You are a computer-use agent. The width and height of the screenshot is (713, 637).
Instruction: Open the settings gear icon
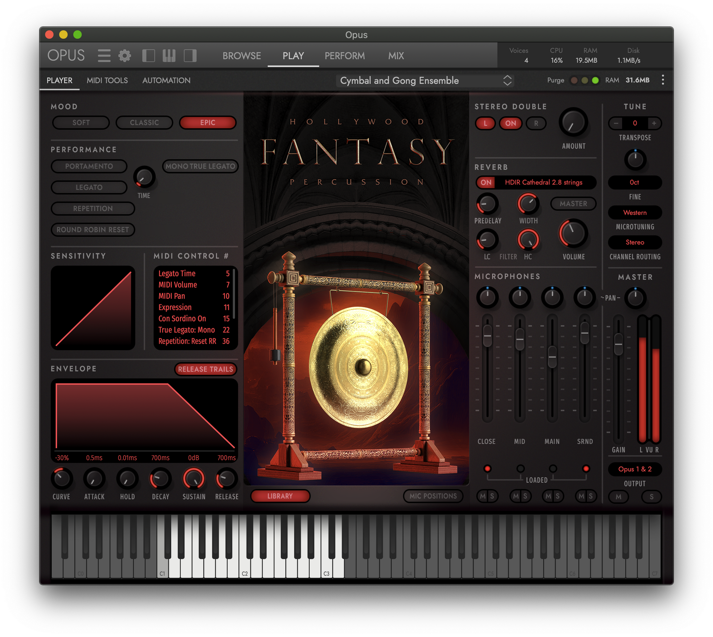point(125,56)
